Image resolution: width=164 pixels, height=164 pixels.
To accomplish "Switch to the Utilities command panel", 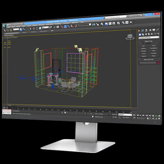I will pos(157,30).
